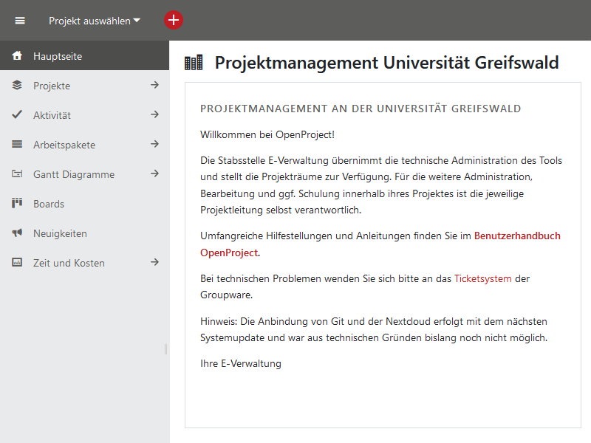This screenshot has width=591, height=443.
Task: Expand the Projekte submenu arrow
Action: [x=154, y=85]
